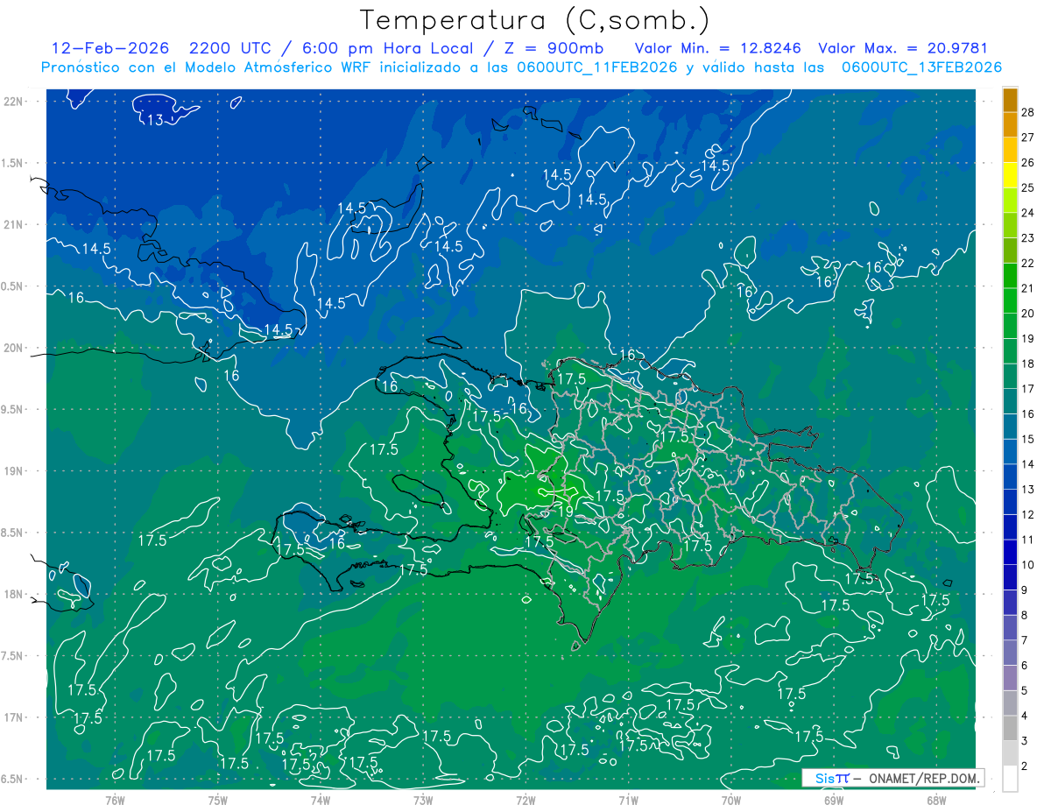Image resolution: width=1051 pixels, height=812 pixels.
Task: Click the '13' contour label on the map
Action: [x=155, y=121]
